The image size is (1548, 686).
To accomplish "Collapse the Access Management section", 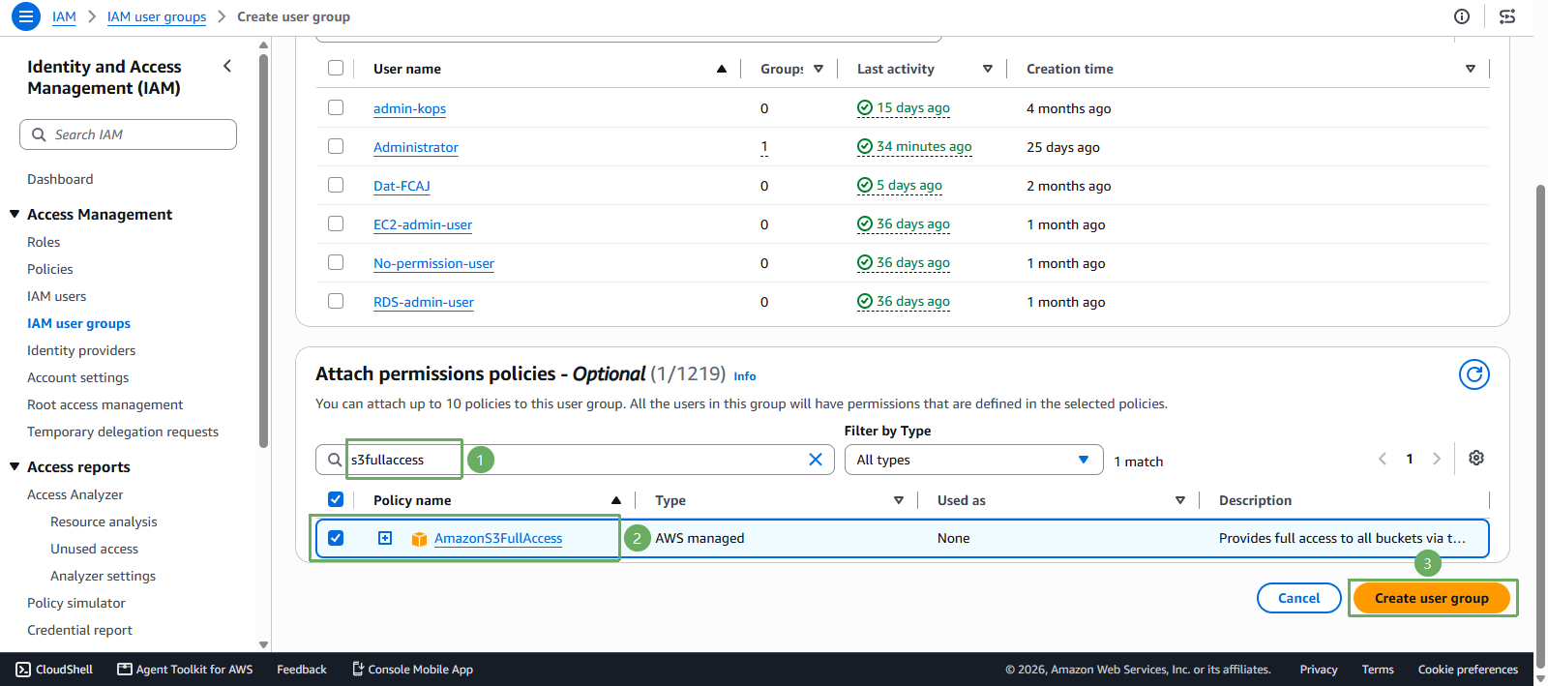I will pyautogui.click(x=15, y=214).
